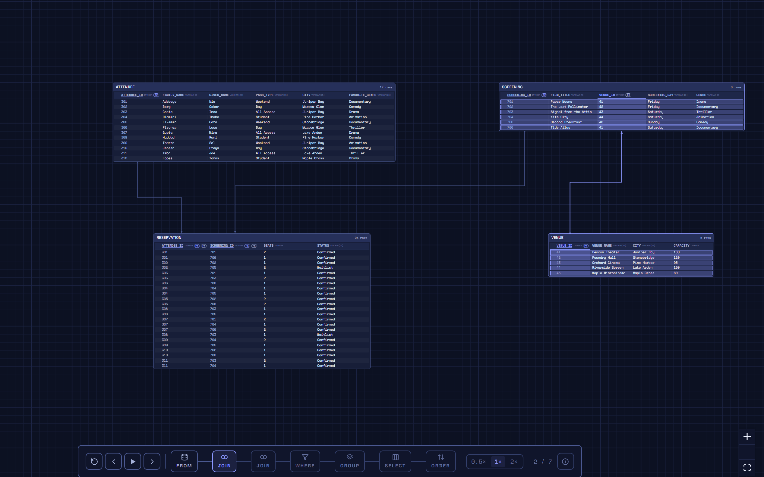Open the GROUP step
The image size is (764, 477).
click(350, 461)
